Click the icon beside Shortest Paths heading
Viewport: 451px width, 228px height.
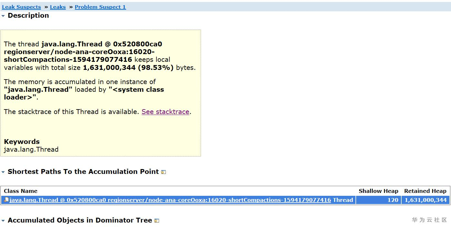click(164, 172)
